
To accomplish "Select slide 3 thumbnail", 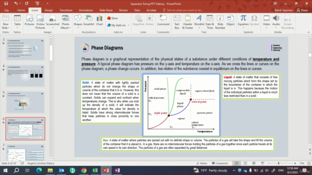I will pos(25,49).
